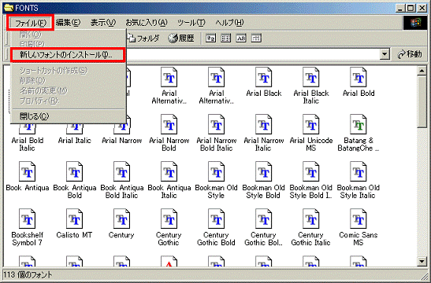Viewport: 431px width, 283px height.
Task: Open the 表示(V) menu
Action: pyautogui.click(x=103, y=23)
